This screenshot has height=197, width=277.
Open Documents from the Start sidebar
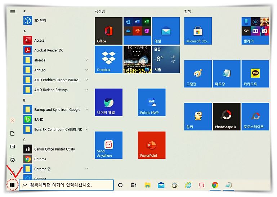tap(13, 133)
